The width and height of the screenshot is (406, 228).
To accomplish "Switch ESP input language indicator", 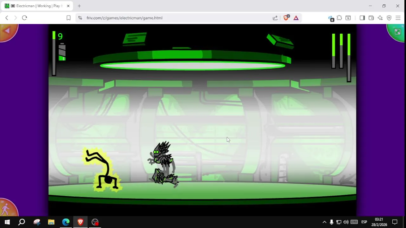I will tap(364, 222).
